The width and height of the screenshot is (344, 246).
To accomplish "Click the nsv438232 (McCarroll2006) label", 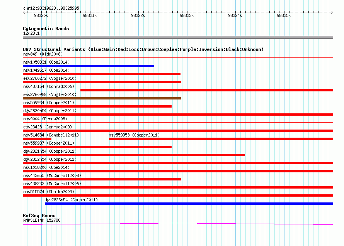I will click(x=52, y=184).
